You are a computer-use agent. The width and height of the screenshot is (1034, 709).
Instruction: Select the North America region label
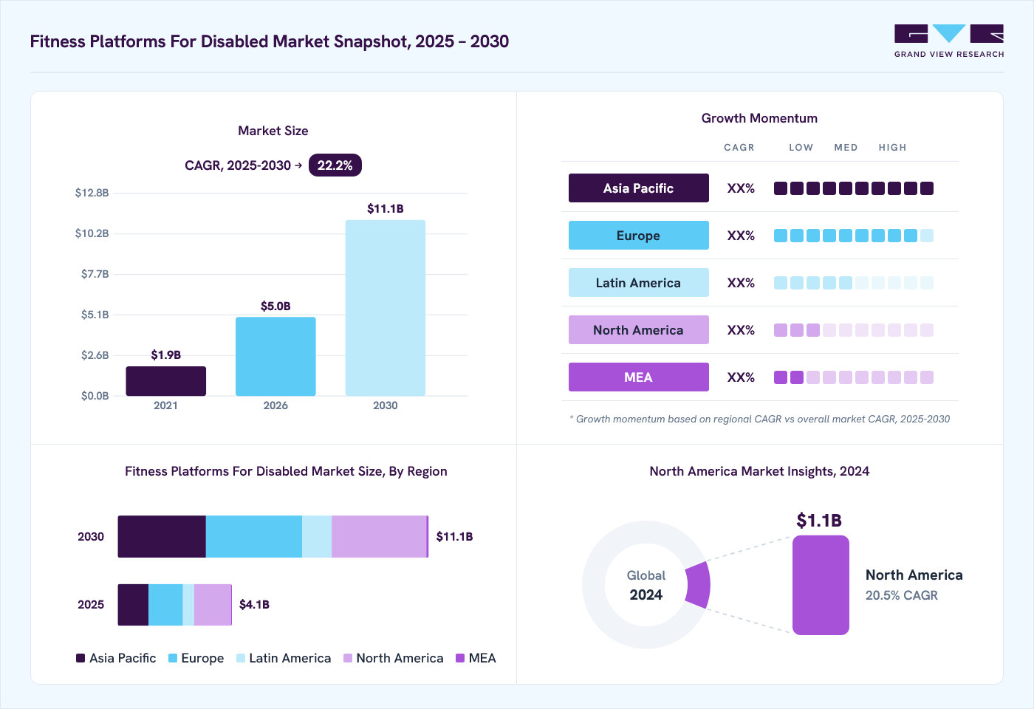[x=638, y=330]
